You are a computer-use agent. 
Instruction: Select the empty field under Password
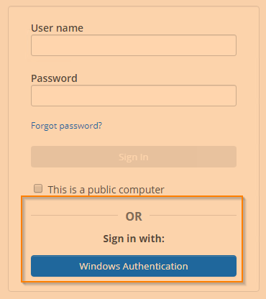[134, 96]
